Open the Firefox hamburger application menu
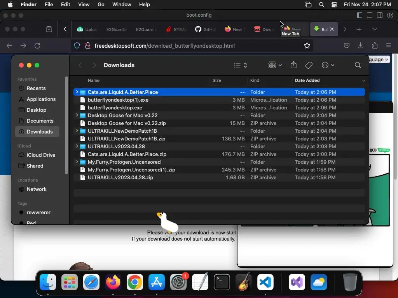This screenshot has width=398, height=298. click(389, 46)
